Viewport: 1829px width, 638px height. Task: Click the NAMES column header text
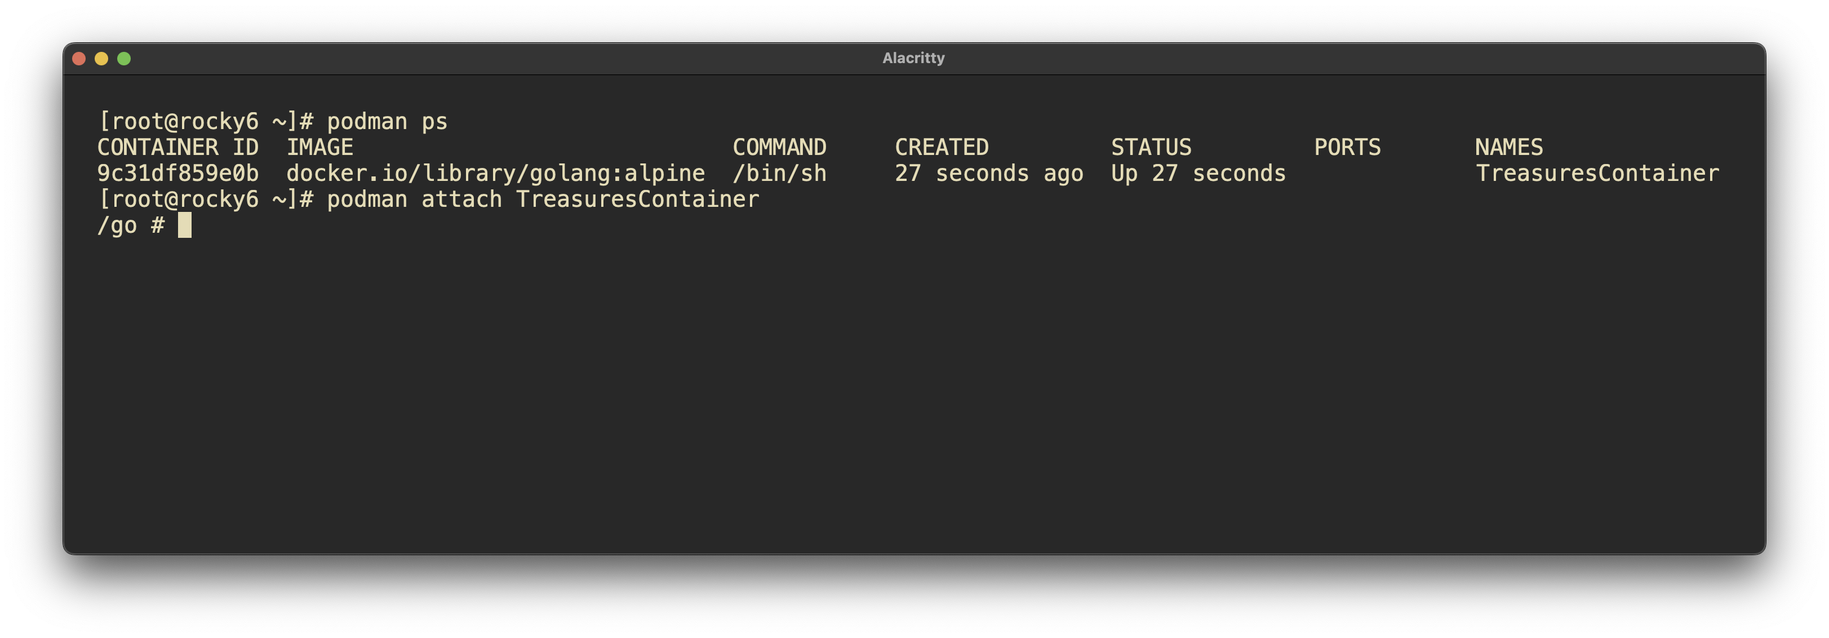tap(1508, 147)
